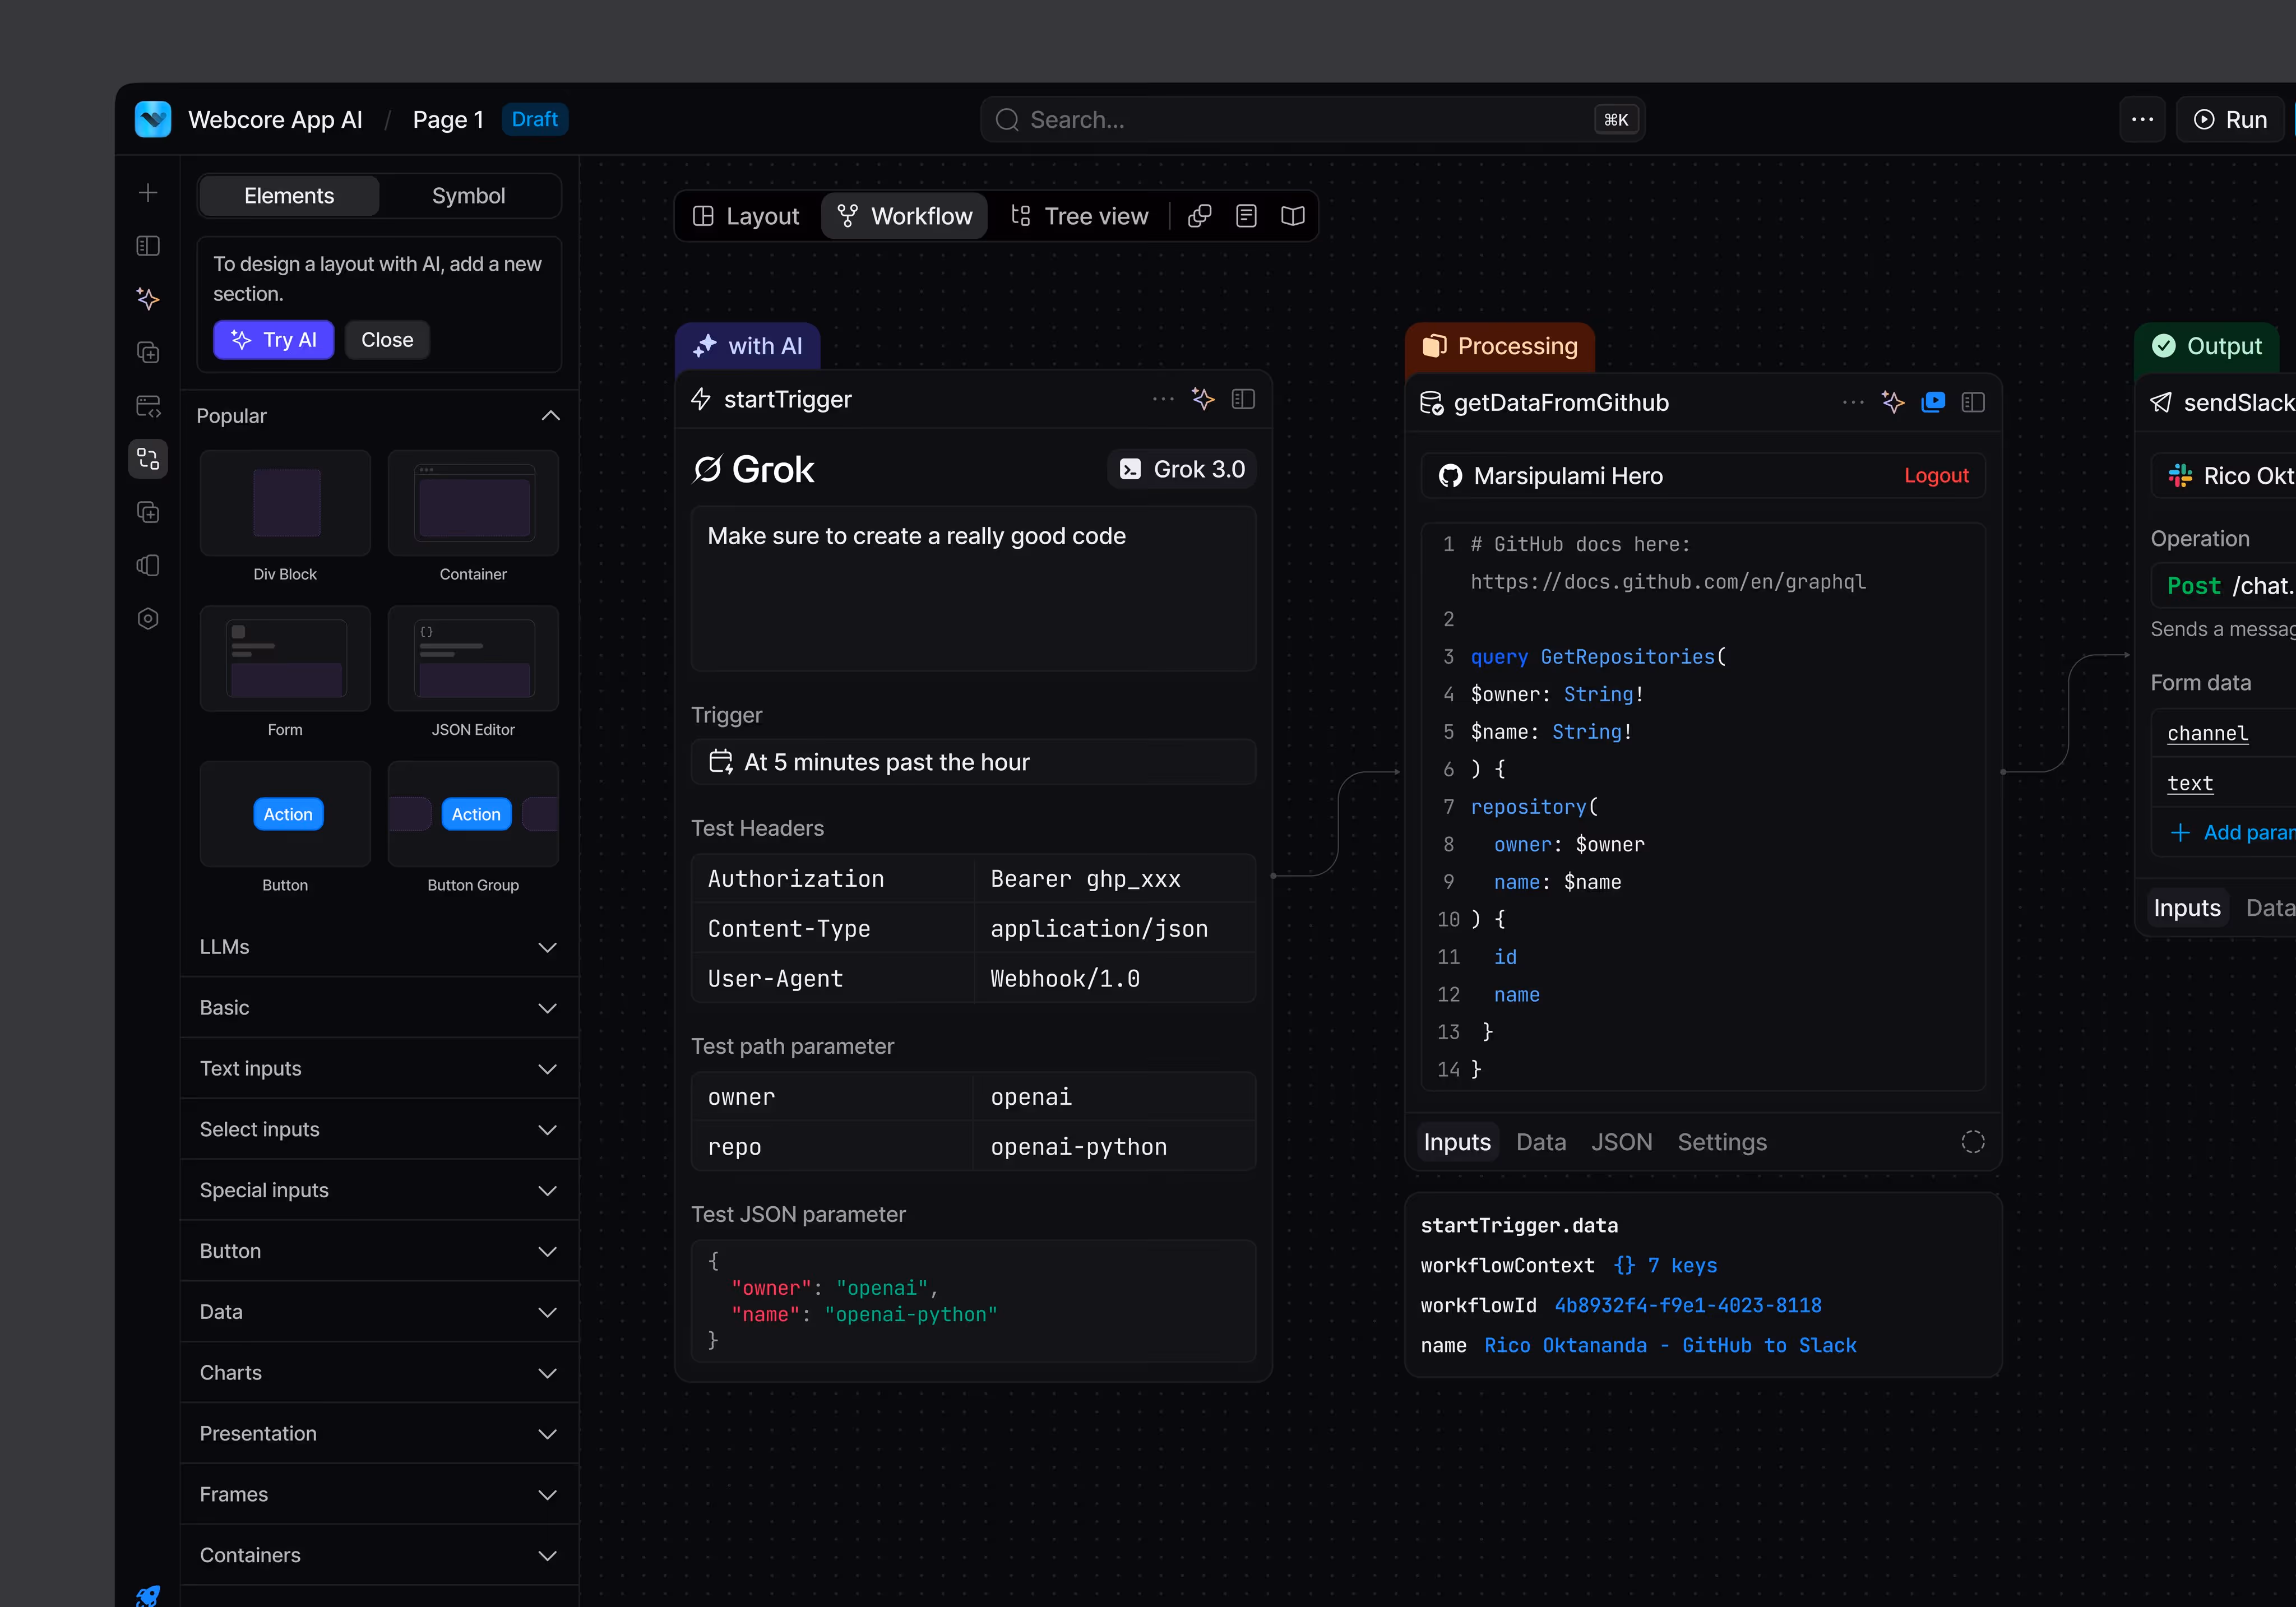Click the Grok prompt text area
The image size is (2296, 1607).
[x=973, y=588]
